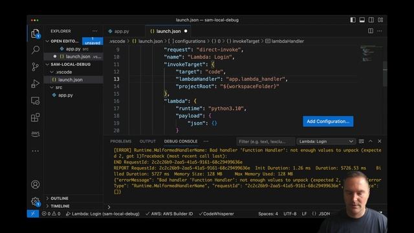Open the Manage gear icon
Image resolution: width=414 pixels, height=233 pixels.
[35, 201]
